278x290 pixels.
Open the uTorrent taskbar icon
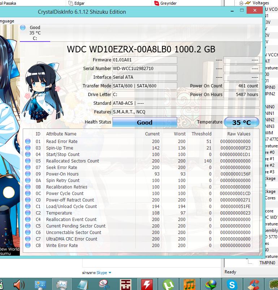pyautogui.click(x=168, y=285)
